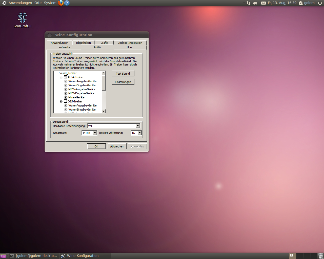The height and width of the screenshot is (259, 324).
Task: Click the blue help icon in panel
Action: coord(67,3)
